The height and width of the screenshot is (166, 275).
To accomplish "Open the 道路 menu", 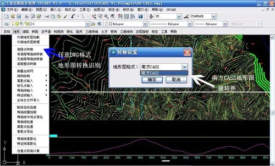I will click(25, 32).
